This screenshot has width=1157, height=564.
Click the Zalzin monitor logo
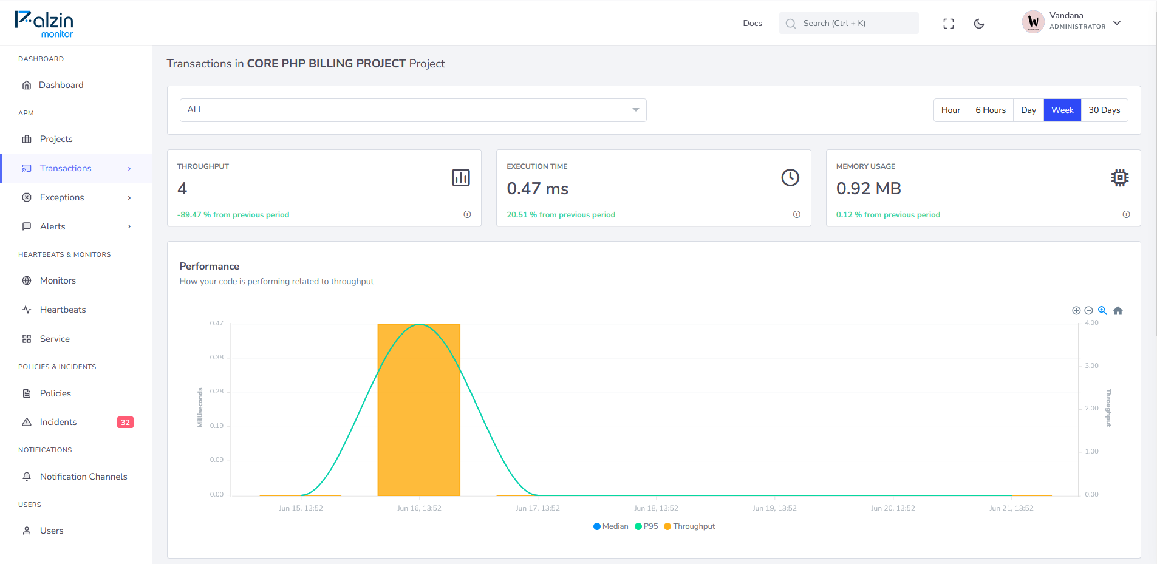coord(44,24)
